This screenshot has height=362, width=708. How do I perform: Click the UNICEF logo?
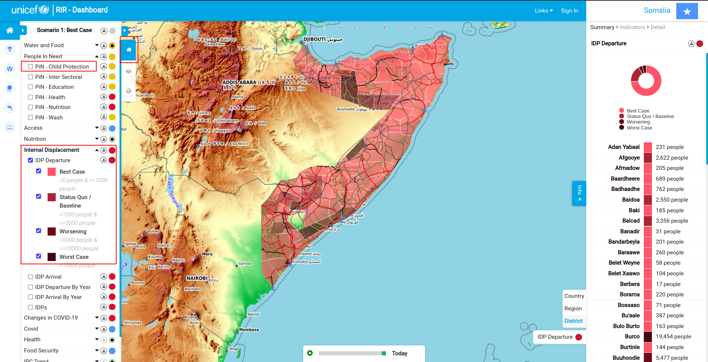pos(30,10)
